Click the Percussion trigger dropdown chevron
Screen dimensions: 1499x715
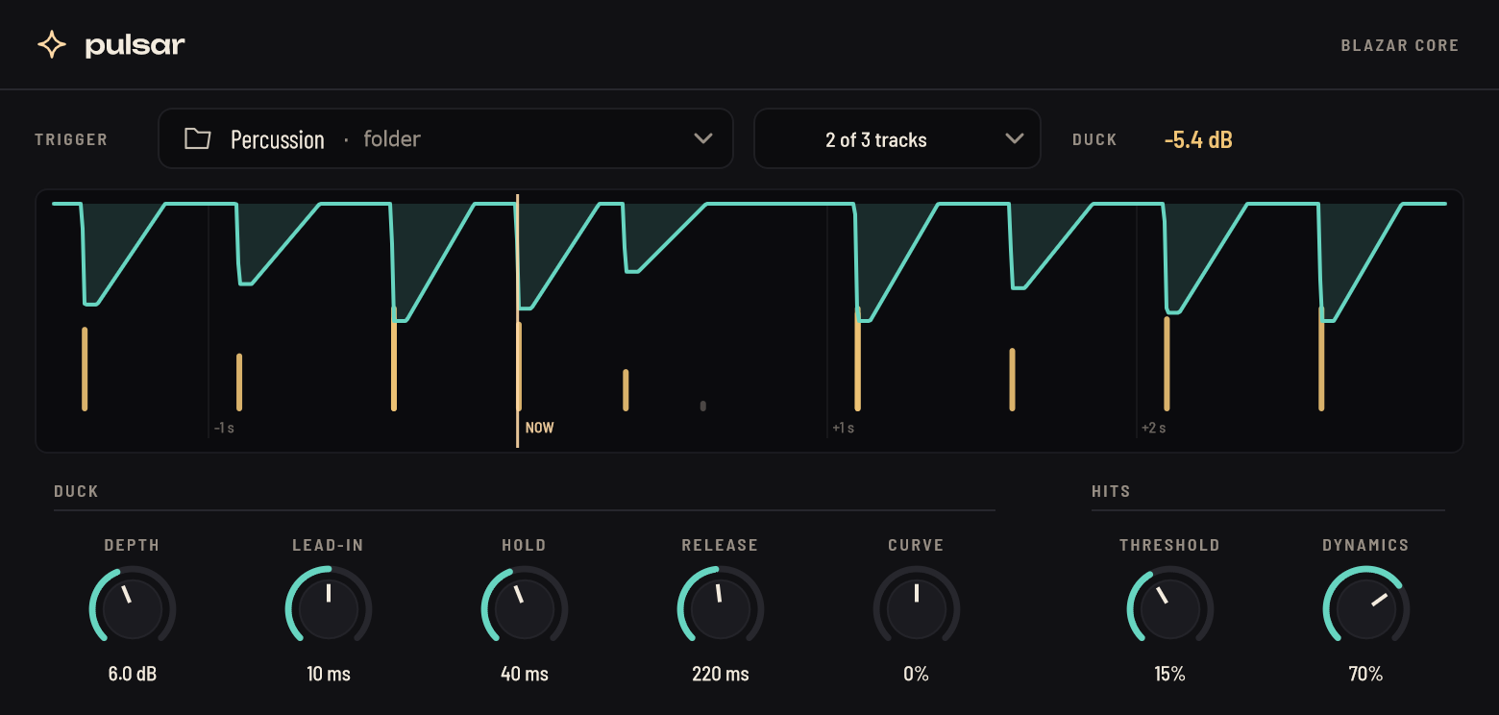(x=703, y=138)
